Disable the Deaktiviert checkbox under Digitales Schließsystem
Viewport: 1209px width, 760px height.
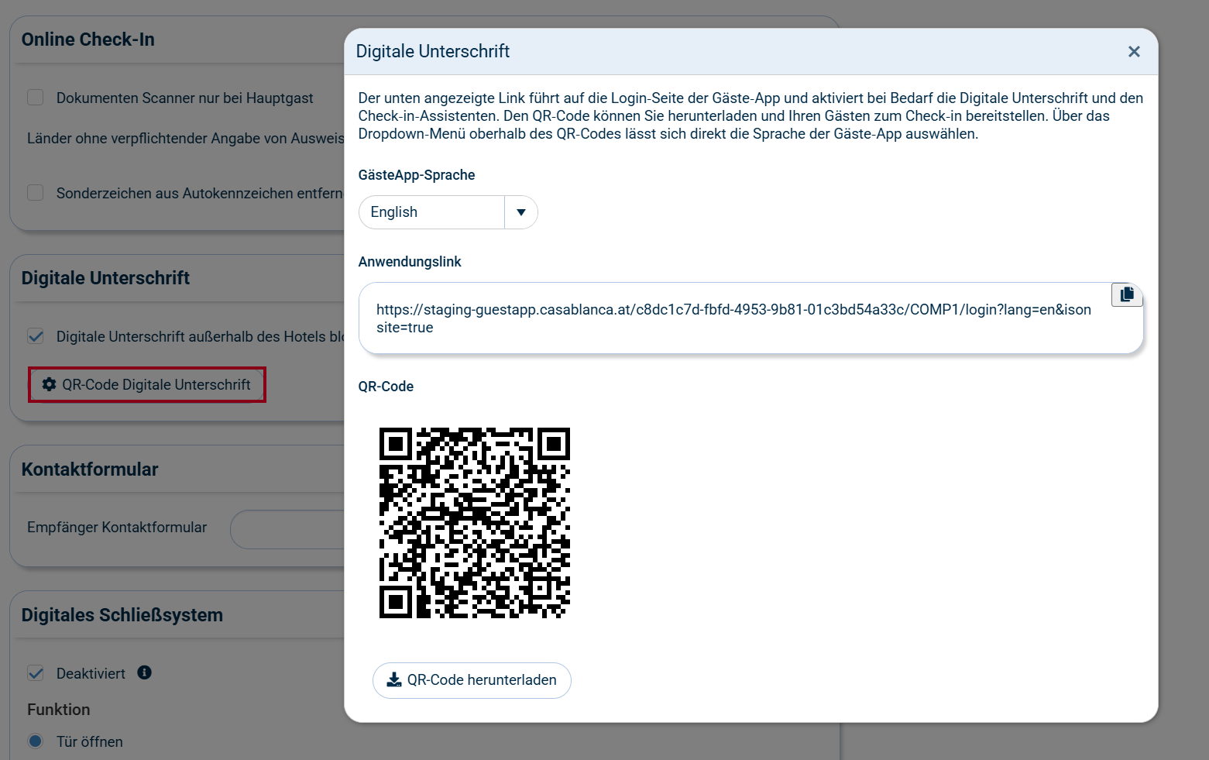click(35, 673)
